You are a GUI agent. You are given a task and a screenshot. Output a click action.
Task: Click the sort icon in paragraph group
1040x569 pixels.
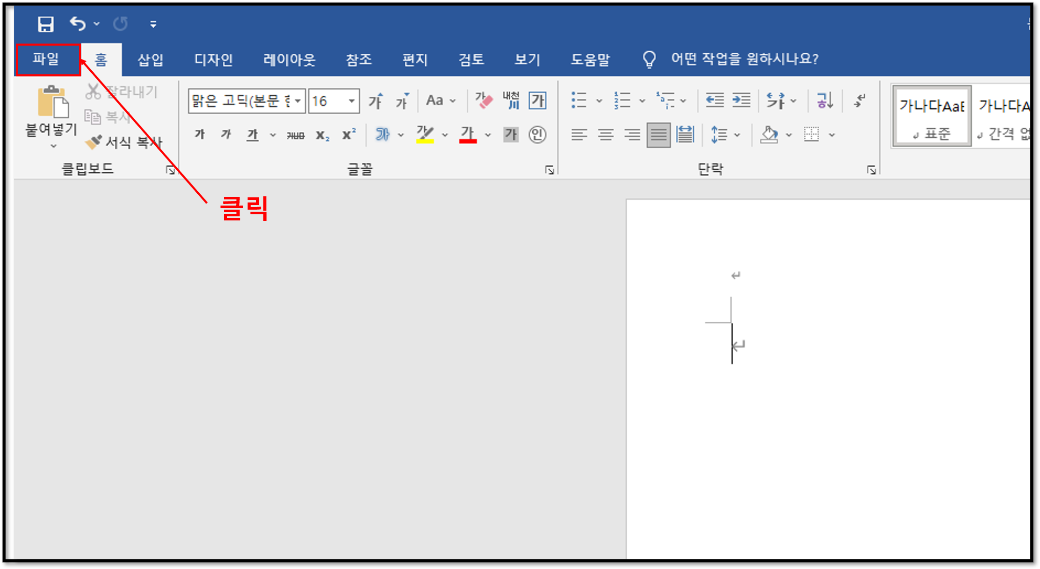[824, 100]
